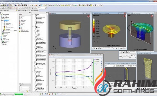
Task: Expand the TablePress tree node
Action: click(x=2, y=18)
